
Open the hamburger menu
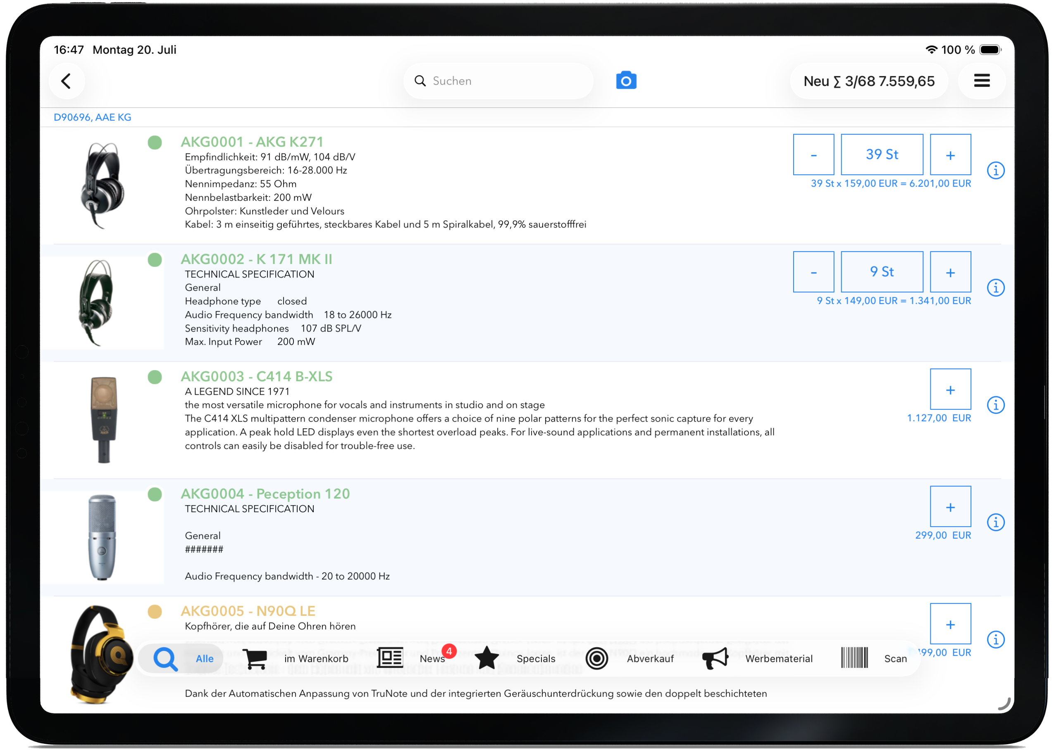(x=982, y=81)
